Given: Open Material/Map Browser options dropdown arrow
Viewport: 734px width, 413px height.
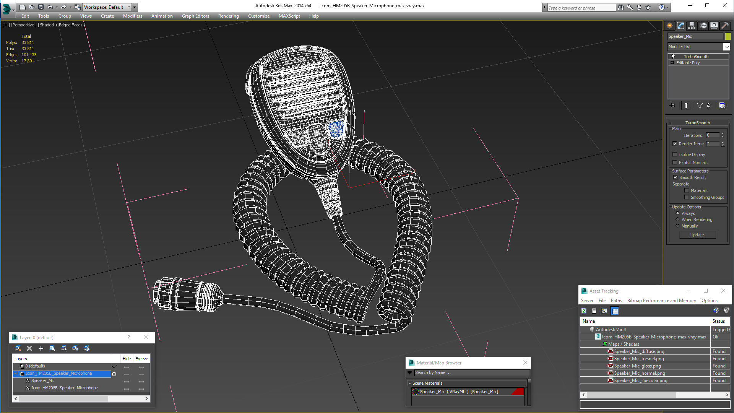Looking at the screenshot, I should [410, 373].
